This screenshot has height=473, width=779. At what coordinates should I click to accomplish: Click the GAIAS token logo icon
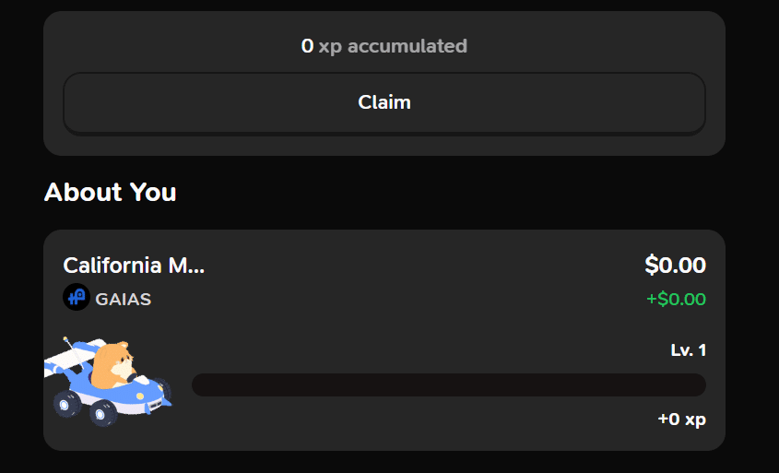coord(77,297)
